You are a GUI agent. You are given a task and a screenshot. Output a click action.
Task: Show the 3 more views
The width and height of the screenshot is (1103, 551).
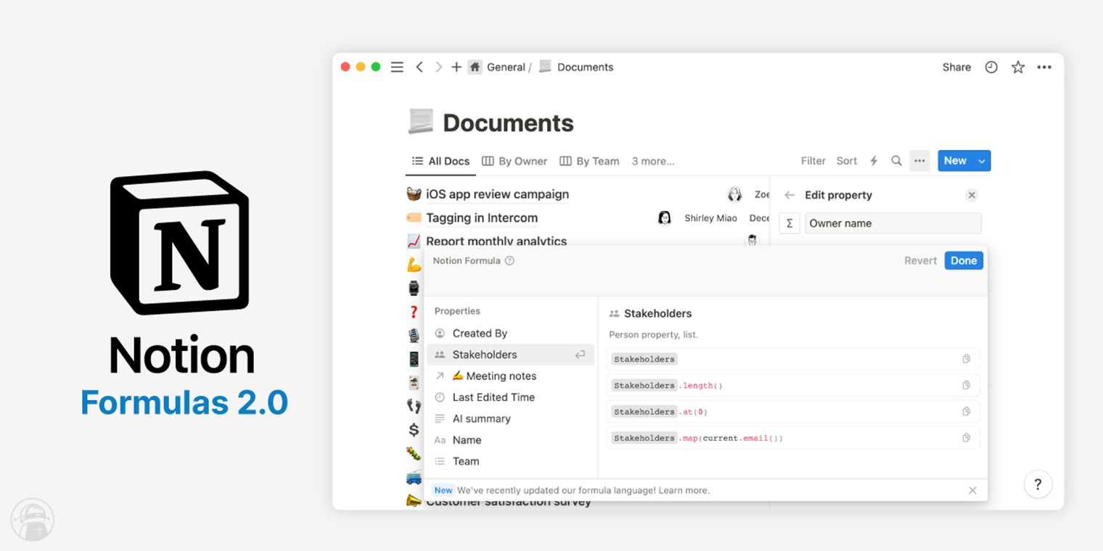click(653, 161)
